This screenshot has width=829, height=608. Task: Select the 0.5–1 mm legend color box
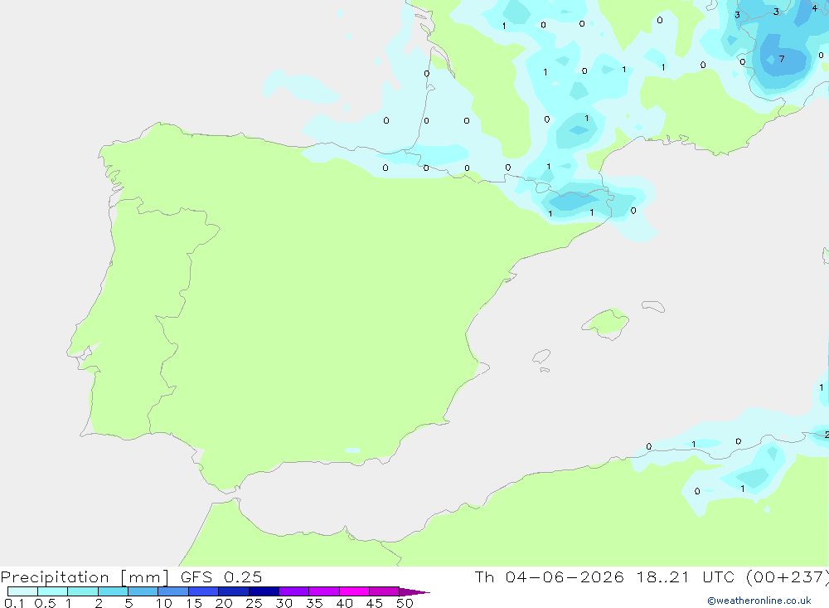pyautogui.click(x=53, y=591)
